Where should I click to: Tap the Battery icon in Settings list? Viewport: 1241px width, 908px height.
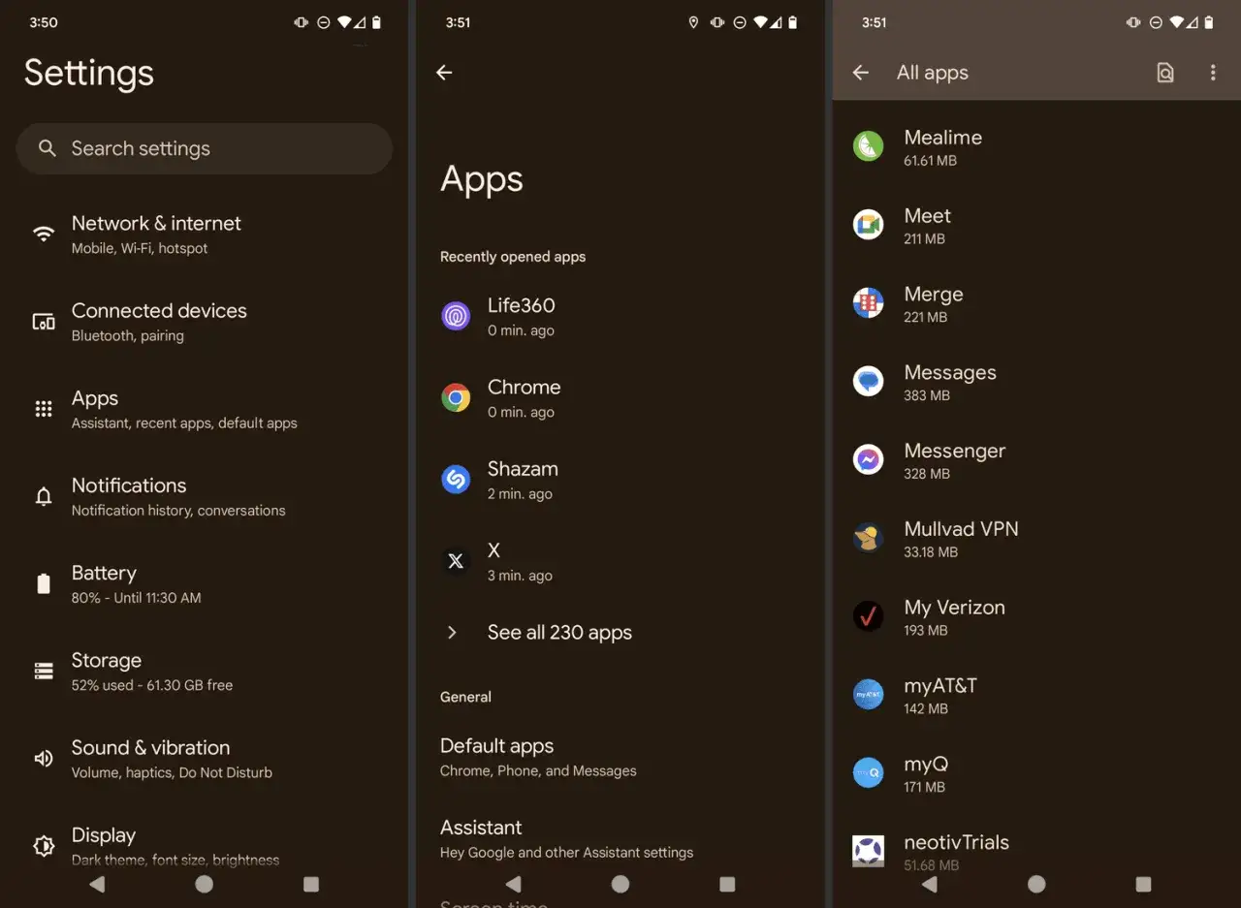coord(44,583)
